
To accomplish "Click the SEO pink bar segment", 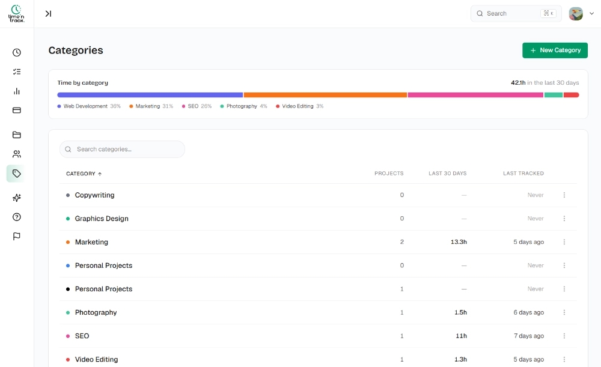I will [x=475, y=95].
